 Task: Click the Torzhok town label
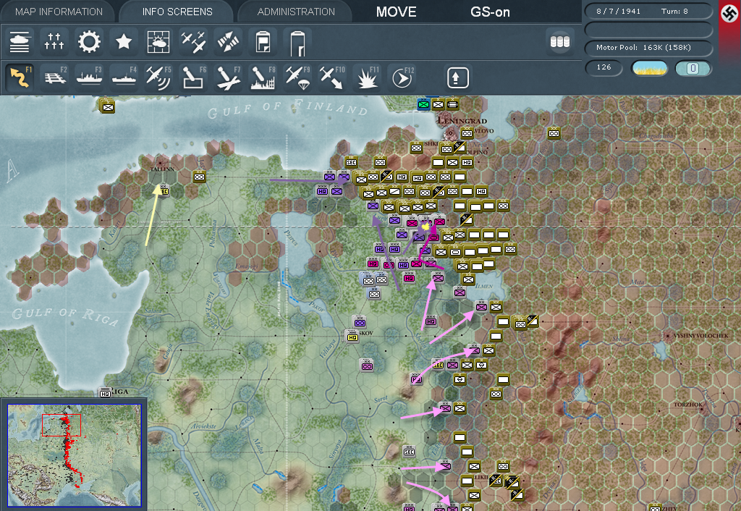687,405
